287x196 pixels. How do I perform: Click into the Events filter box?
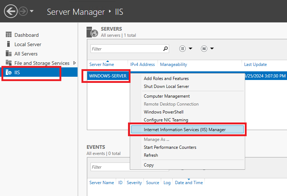[x=110, y=167]
